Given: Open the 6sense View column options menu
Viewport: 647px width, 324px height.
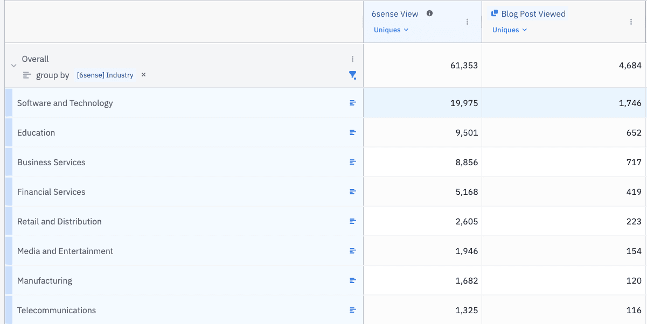Looking at the screenshot, I should (x=467, y=22).
